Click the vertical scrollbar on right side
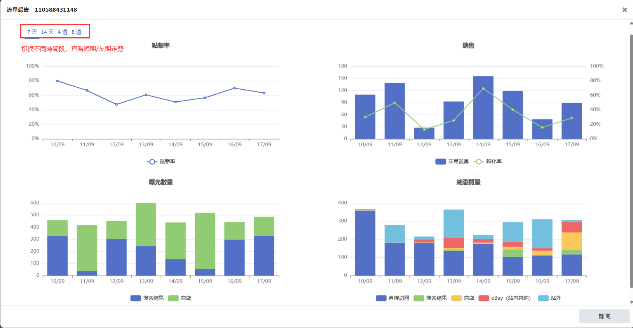This screenshot has height=328, width=633. [x=631, y=155]
